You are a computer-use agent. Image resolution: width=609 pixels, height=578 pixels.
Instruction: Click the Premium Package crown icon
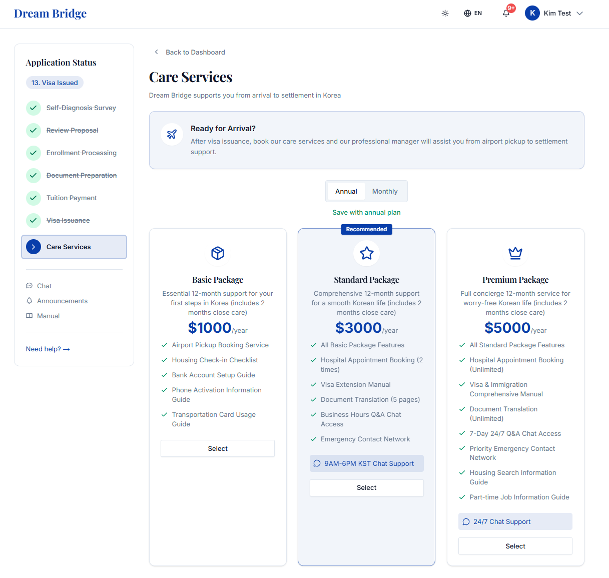515,253
